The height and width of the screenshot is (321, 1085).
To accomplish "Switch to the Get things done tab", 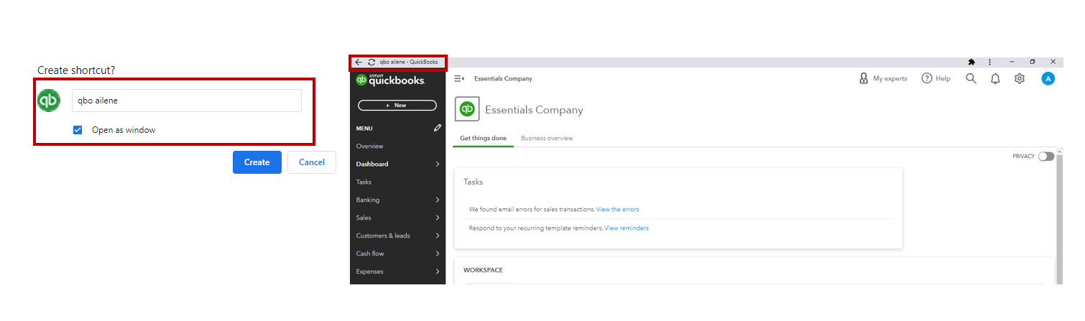I will (x=483, y=138).
